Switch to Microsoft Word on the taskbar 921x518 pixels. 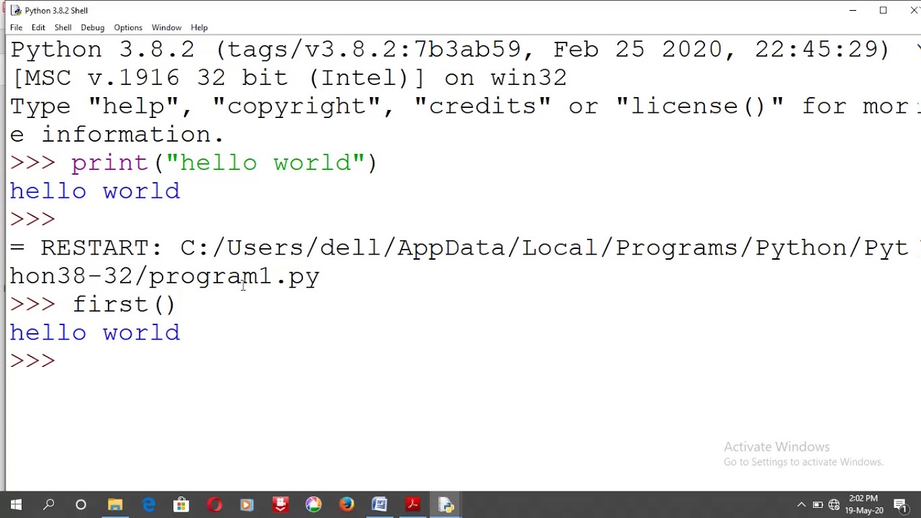[379, 505]
